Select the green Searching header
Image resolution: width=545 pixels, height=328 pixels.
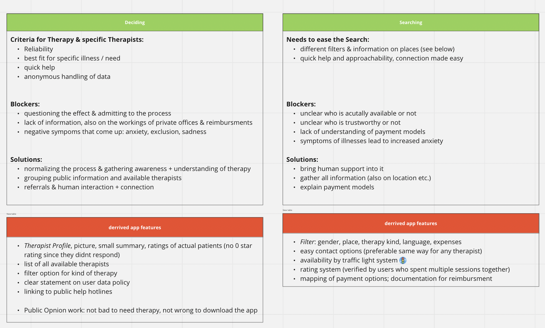[411, 22]
